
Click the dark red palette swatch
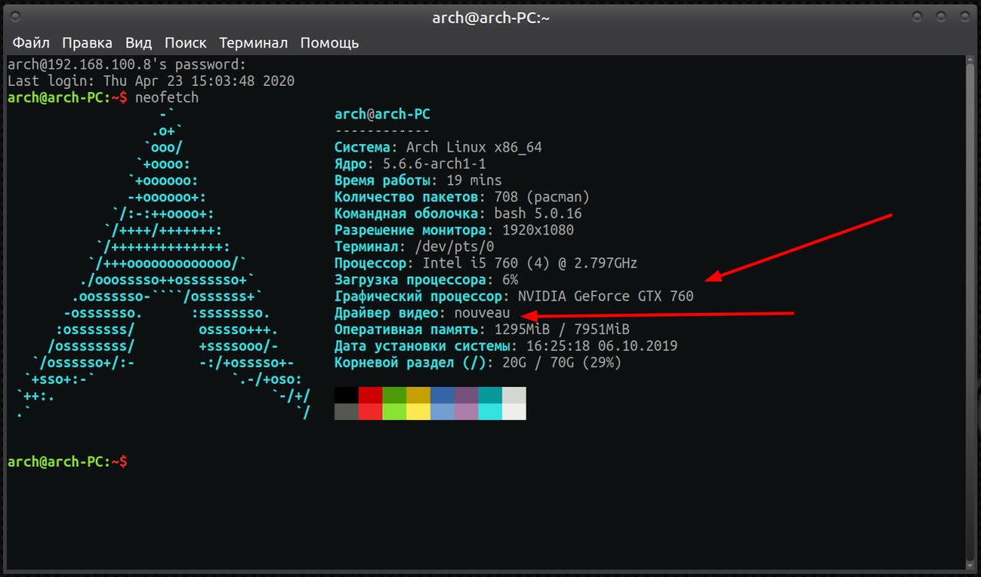(x=370, y=395)
